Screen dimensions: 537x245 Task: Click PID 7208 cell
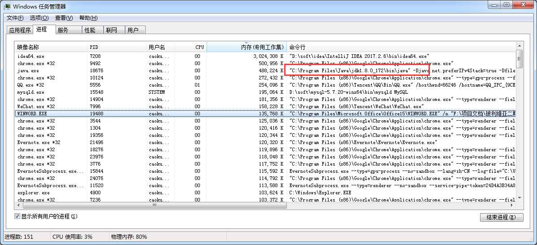95,56
